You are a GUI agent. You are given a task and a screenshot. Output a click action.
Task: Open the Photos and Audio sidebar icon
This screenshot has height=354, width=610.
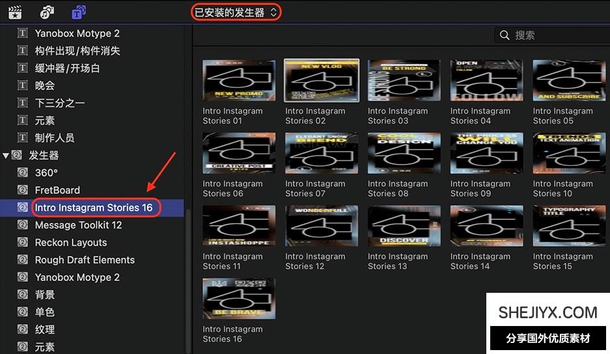(48, 12)
